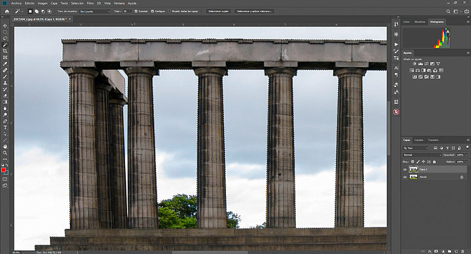
Task: Delete layer with trash icon
Action: coord(463,251)
